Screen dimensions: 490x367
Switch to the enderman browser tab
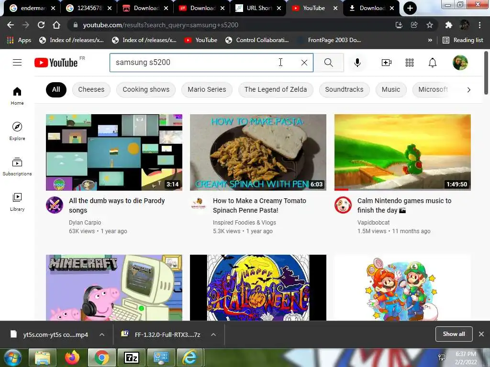32,8
